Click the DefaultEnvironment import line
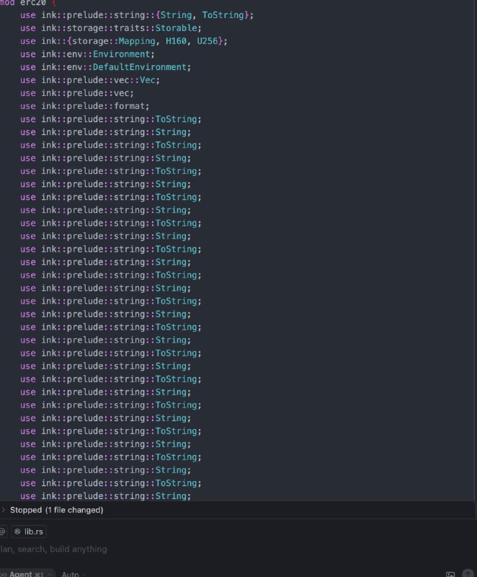 [x=106, y=67]
